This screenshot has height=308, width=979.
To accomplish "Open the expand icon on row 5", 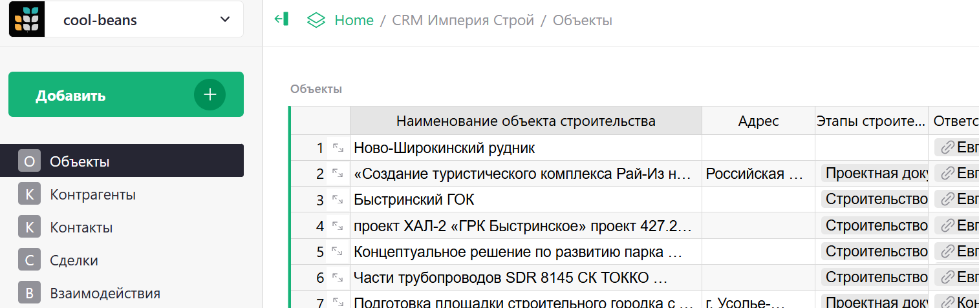I will click(x=338, y=251).
